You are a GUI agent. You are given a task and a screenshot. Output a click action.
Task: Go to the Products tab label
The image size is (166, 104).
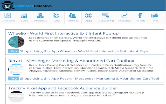pyautogui.click(x=41, y=21)
